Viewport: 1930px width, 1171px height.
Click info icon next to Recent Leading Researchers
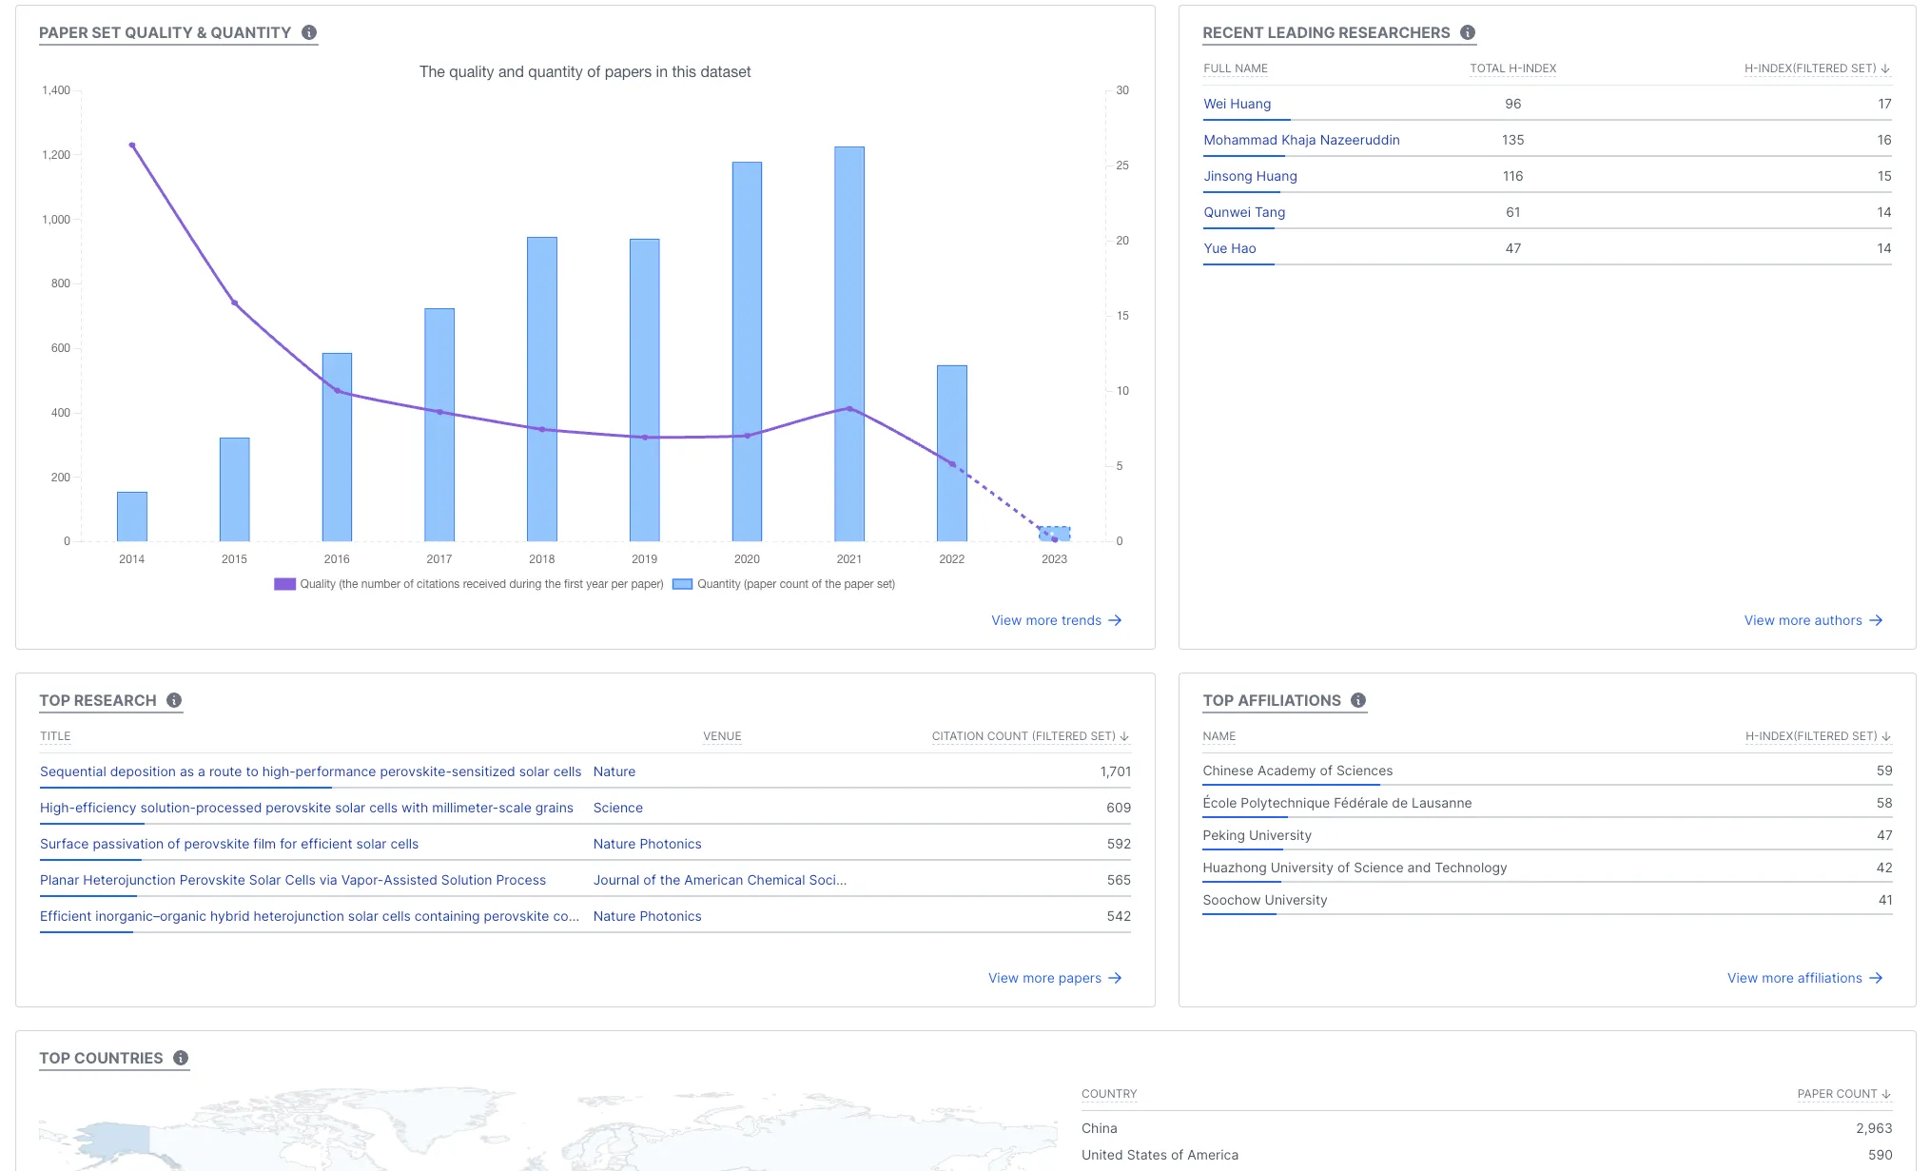point(1468,32)
